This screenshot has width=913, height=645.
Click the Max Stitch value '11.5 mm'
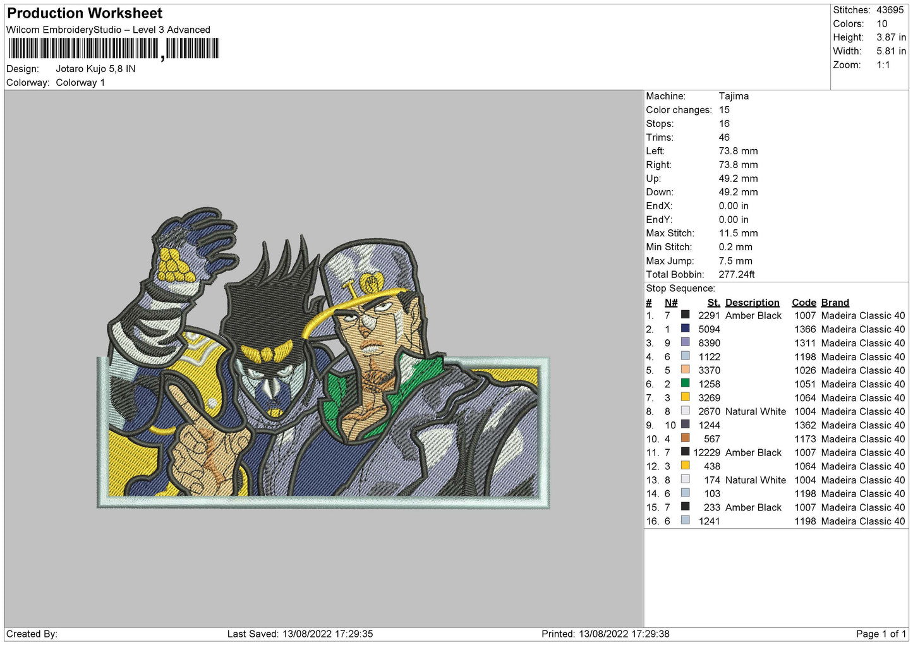(x=738, y=233)
